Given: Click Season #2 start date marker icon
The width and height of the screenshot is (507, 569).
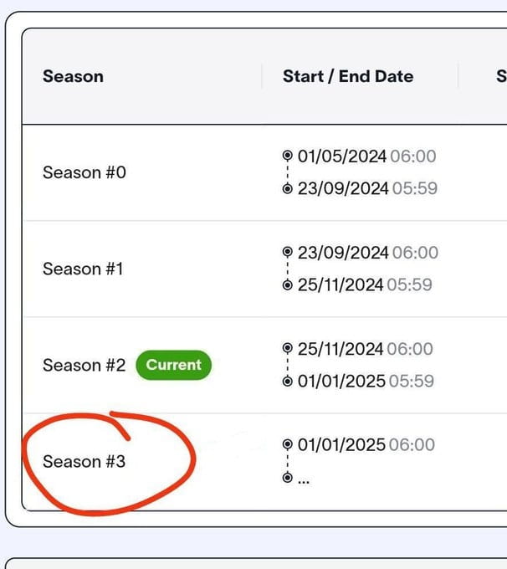Looking at the screenshot, I should tap(288, 349).
